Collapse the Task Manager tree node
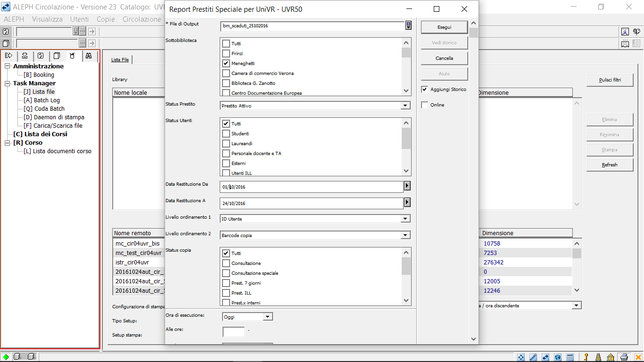This screenshot has width=644, height=362. point(8,83)
